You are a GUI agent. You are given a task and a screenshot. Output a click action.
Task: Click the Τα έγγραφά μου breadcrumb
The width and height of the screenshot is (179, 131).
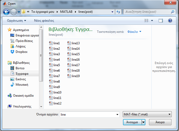point(43,12)
